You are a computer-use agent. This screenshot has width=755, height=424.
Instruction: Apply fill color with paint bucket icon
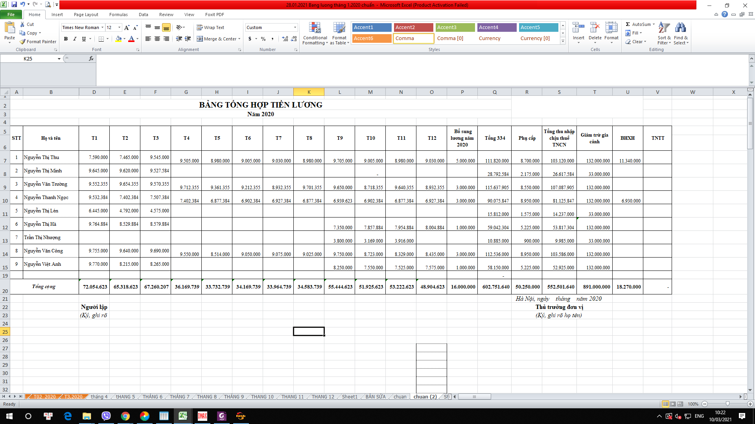pyautogui.click(x=118, y=39)
